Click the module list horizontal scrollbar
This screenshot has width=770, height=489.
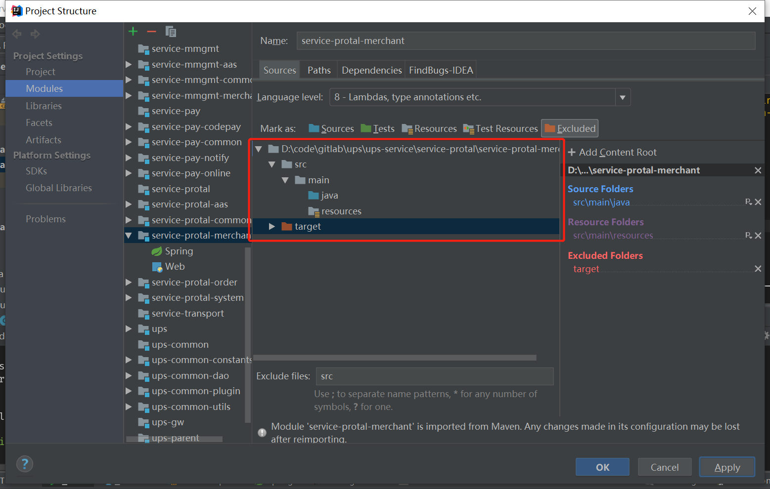click(x=174, y=439)
